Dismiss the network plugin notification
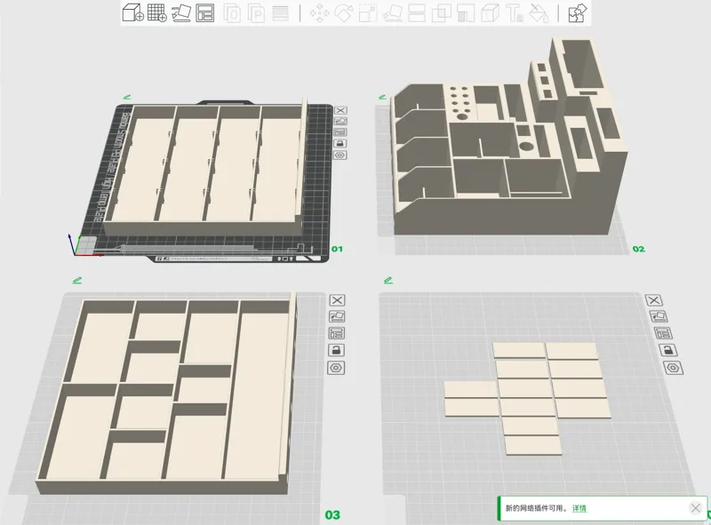 (x=696, y=508)
